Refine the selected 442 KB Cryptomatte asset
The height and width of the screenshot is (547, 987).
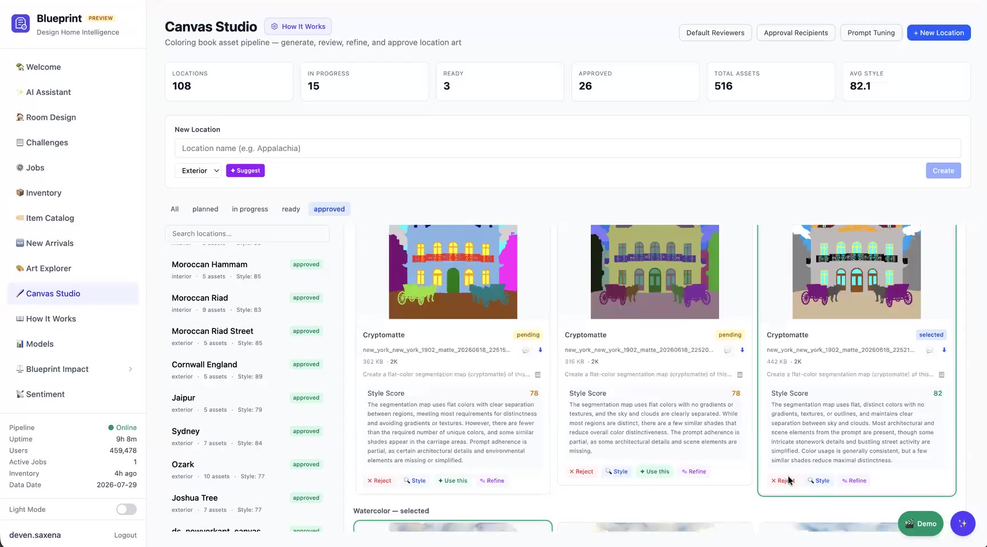tap(854, 481)
